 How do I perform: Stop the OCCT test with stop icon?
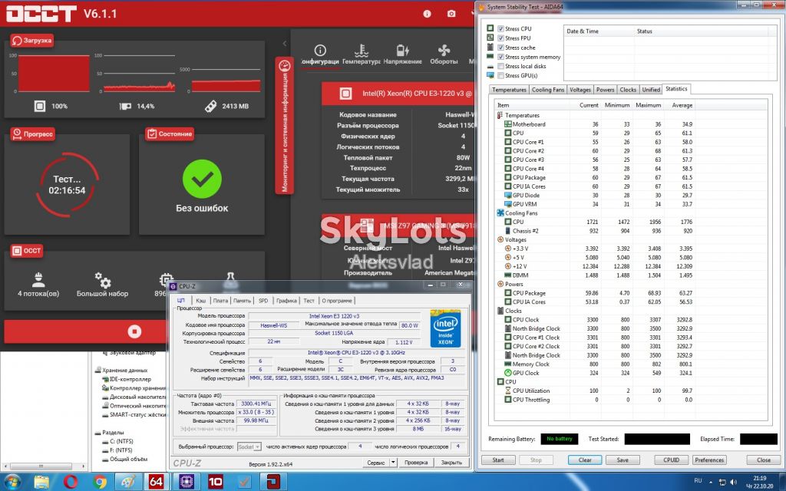[x=134, y=331]
